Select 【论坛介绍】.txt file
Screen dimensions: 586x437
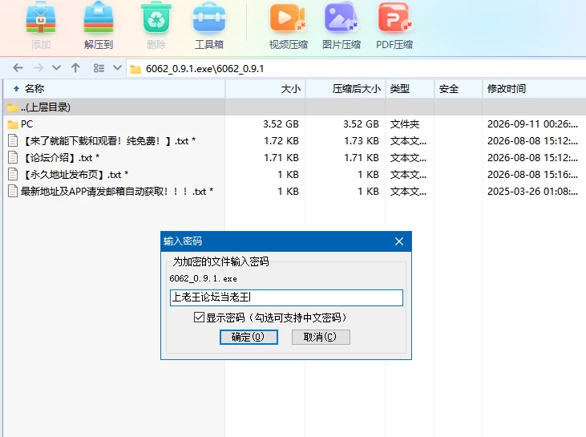(x=294, y=158)
